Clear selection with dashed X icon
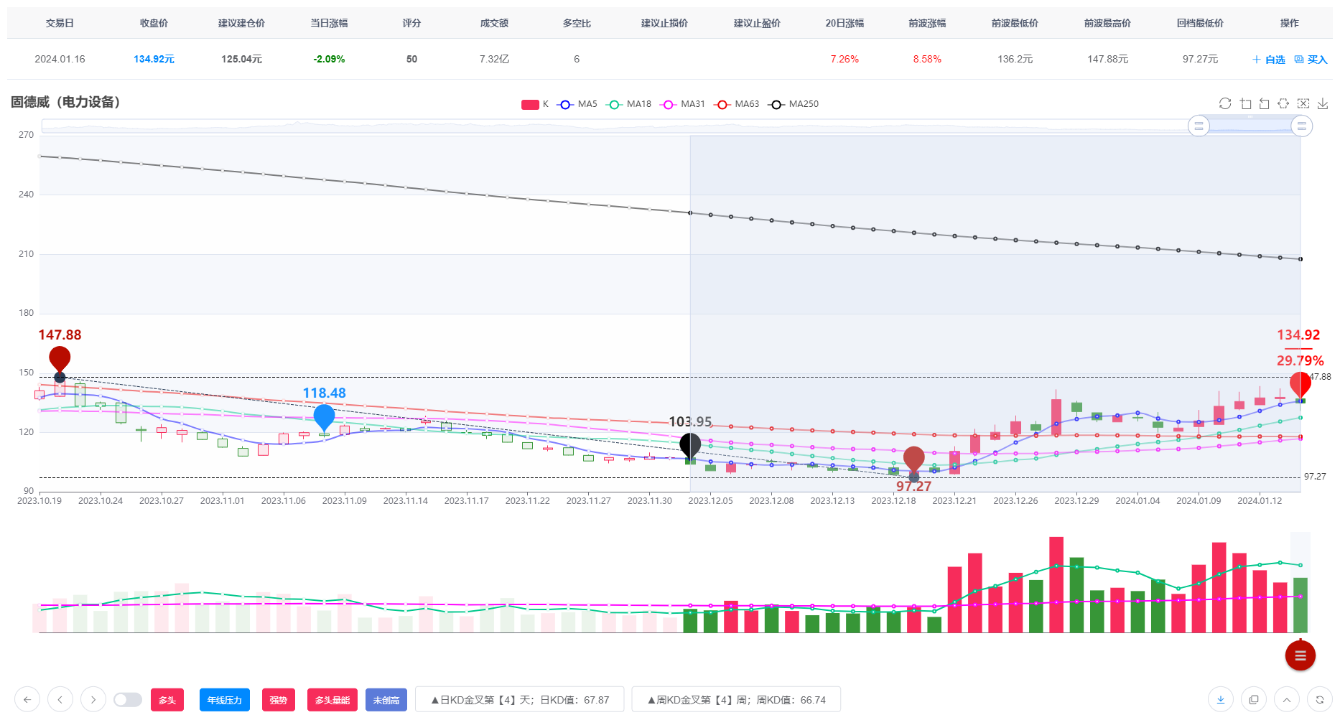This screenshot has width=1340, height=715. pyautogui.click(x=1303, y=103)
